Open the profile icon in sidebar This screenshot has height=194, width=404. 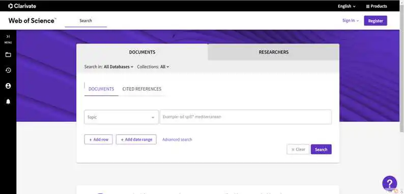tap(8, 86)
